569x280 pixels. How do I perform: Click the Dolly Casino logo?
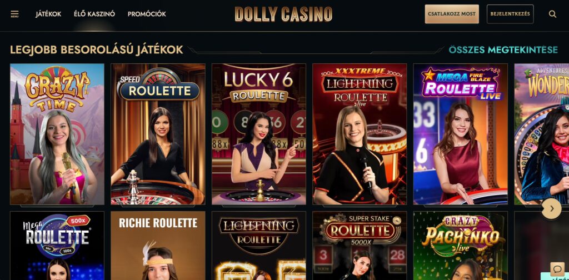point(283,14)
